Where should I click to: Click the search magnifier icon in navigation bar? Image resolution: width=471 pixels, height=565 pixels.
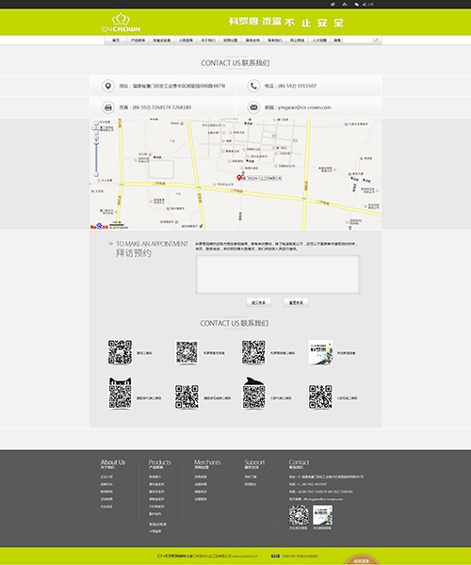(376, 40)
